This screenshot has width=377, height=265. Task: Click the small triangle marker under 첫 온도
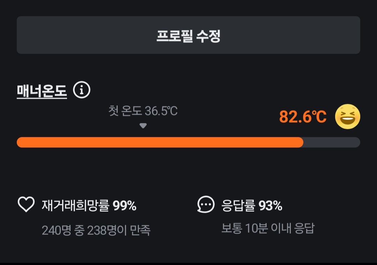pos(143,126)
